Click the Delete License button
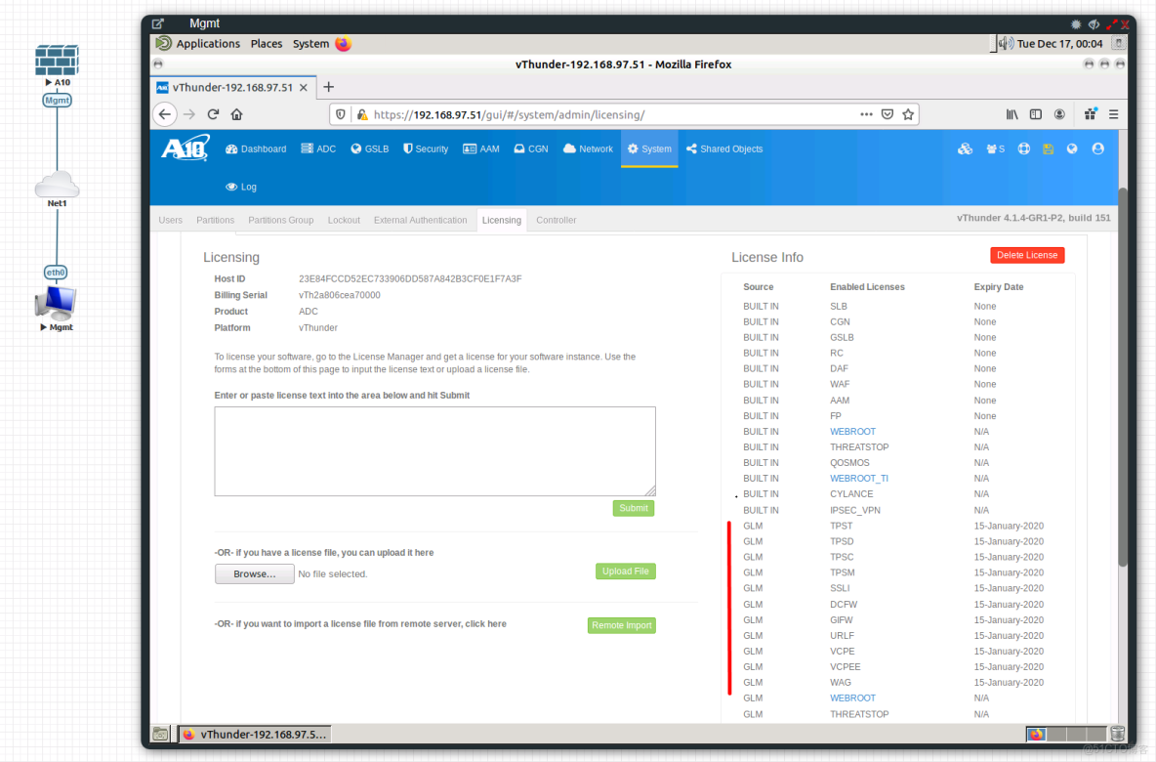Image resolution: width=1156 pixels, height=762 pixels. (1027, 255)
